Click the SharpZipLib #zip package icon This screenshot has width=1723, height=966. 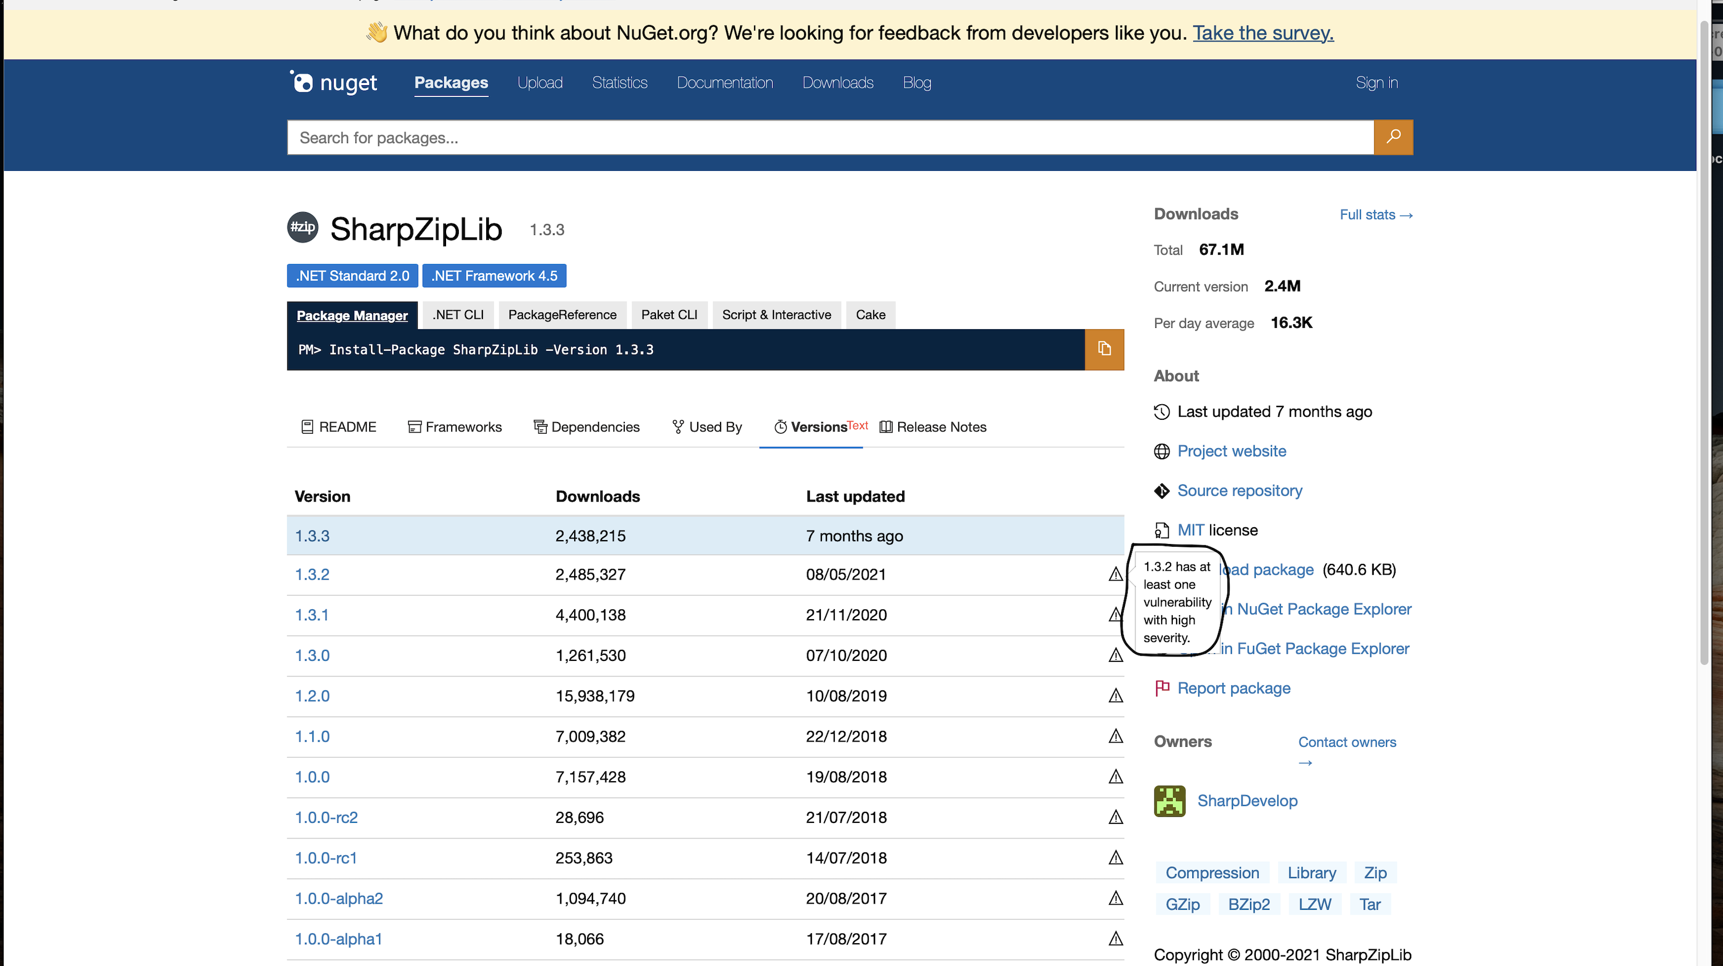click(x=302, y=227)
